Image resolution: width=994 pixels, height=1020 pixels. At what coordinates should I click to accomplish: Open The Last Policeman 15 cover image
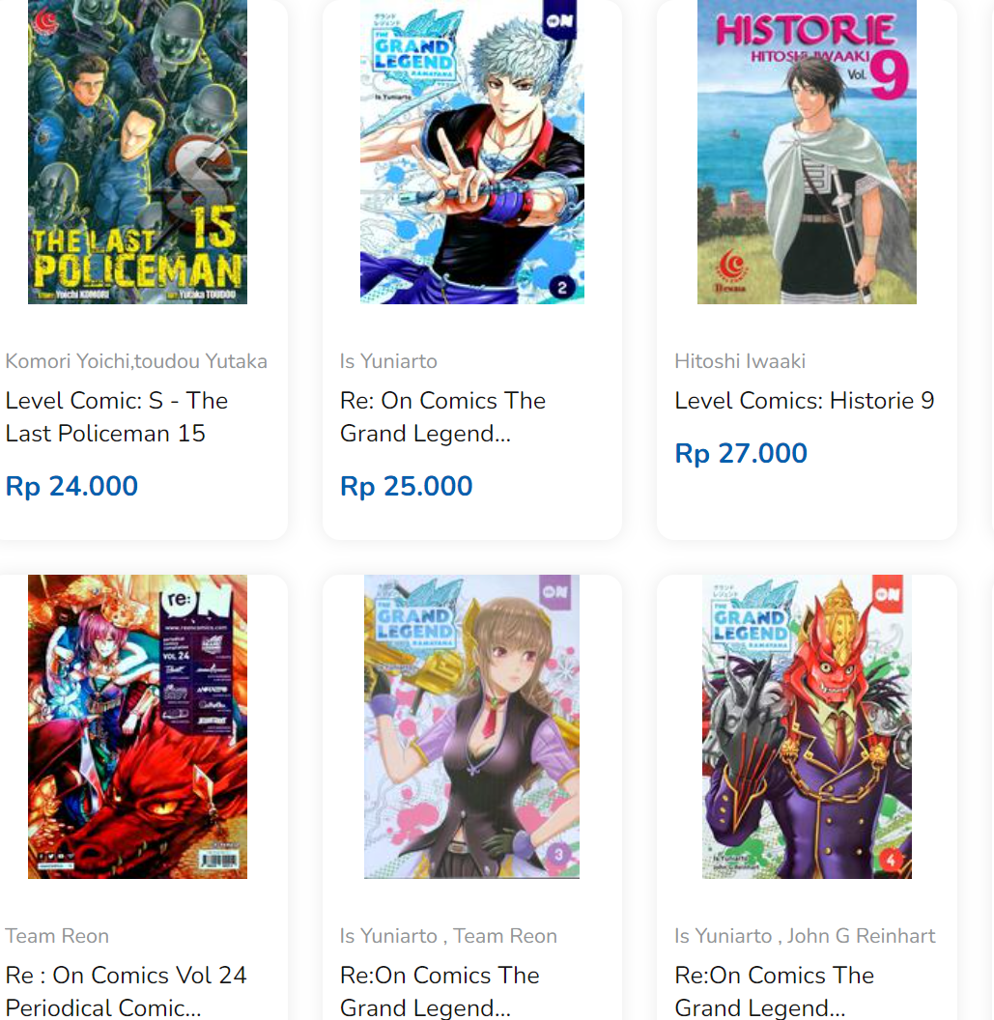tap(137, 152)
